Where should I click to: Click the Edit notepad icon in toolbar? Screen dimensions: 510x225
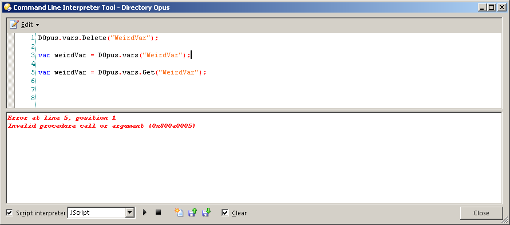click(14, 25)
